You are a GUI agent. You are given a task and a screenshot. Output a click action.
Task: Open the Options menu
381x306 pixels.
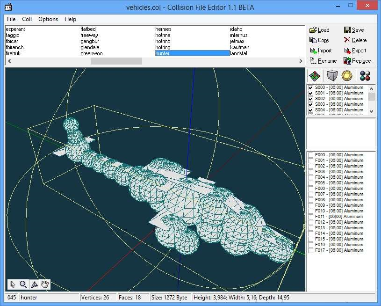[x=48, y=19]
